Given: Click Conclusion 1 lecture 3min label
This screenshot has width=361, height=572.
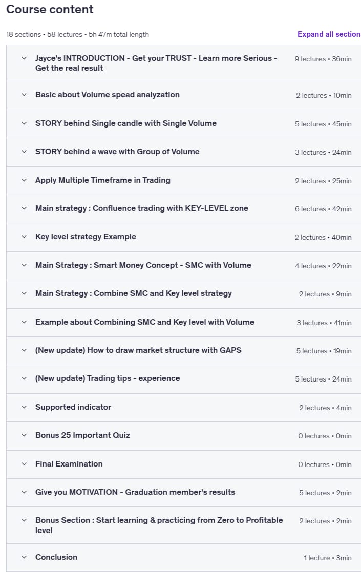Looking at the screenshot, I should (x=327, y=558).
